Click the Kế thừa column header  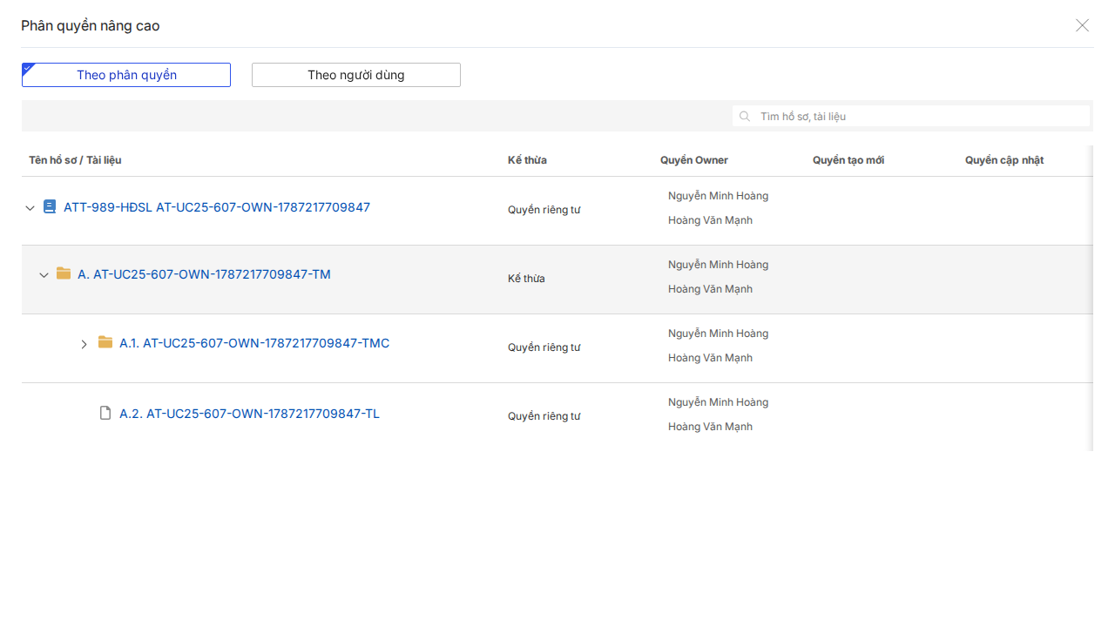pyautogui.click(x=527, y=160)
